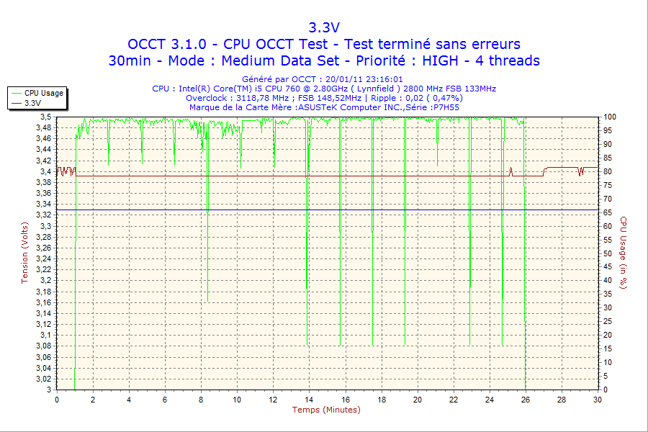Click the 3,3 value on the voltage axis
Image resolution: width=648 pixels, height=432 pixels.
tap(45, 226)
